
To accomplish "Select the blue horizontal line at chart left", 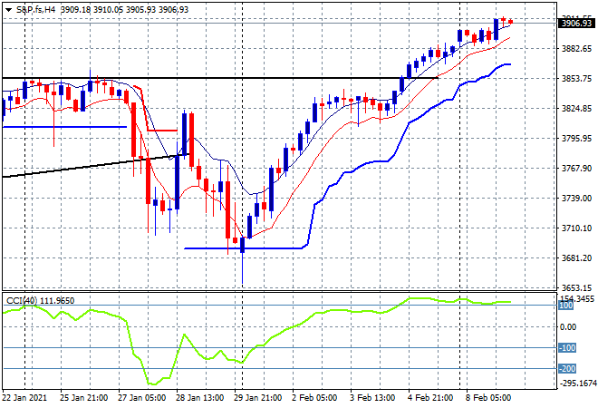I will [65, 127].
